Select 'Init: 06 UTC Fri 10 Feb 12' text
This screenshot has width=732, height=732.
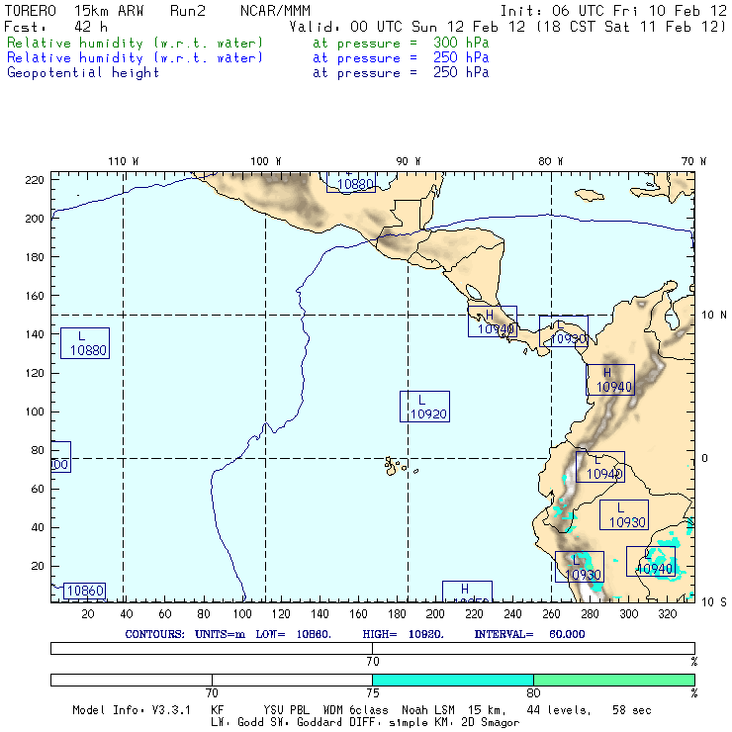tap(613, 11)
